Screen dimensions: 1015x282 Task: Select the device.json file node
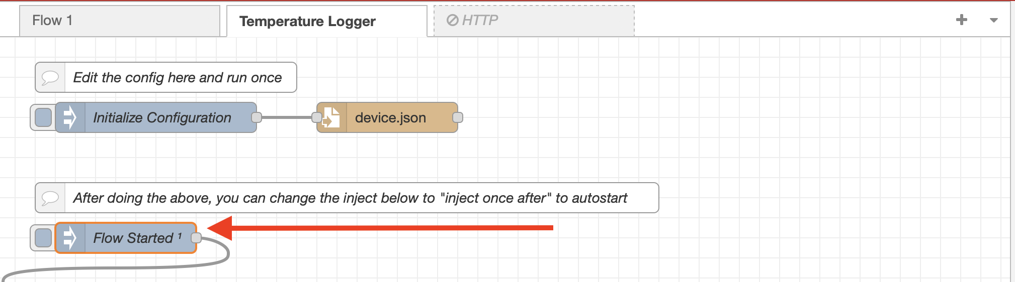390,117
